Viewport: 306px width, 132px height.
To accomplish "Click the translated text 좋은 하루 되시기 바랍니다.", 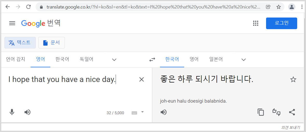I will click(207, 79).
